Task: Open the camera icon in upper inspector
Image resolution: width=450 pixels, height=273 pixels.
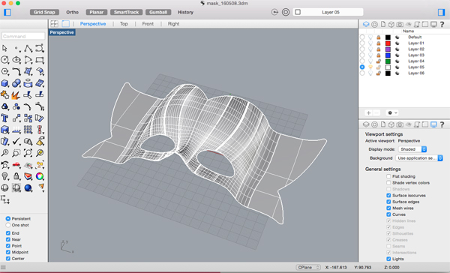Action: point(400,25)
